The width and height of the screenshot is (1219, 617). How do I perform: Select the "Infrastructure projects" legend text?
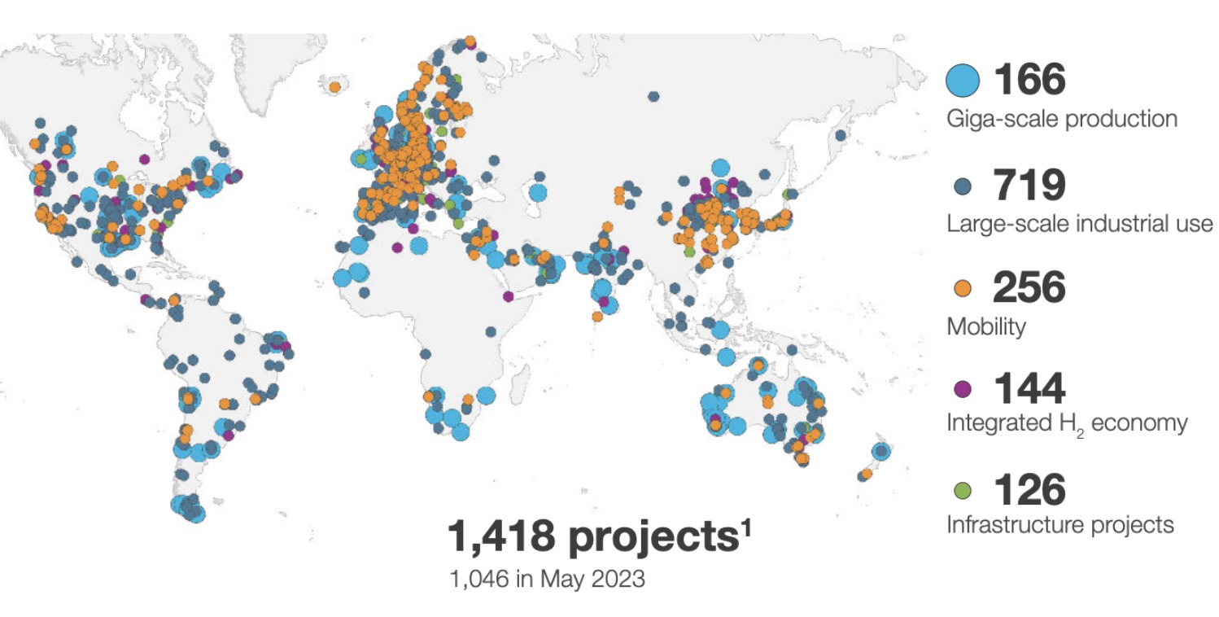(1060, 525)
